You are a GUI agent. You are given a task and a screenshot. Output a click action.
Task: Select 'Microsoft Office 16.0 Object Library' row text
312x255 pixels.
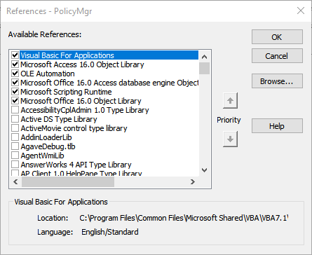[x=81, y=101]
